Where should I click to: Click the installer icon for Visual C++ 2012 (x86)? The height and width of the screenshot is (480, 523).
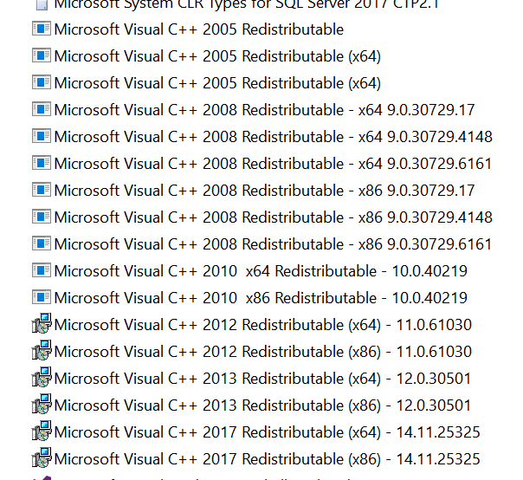(42, 352)
